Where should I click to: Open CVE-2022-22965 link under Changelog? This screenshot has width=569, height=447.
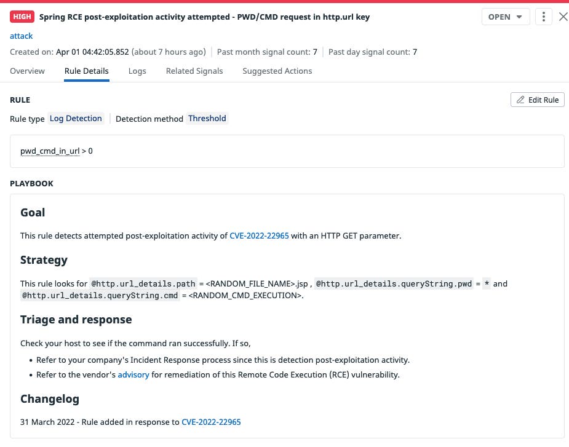tap(211, 422)
